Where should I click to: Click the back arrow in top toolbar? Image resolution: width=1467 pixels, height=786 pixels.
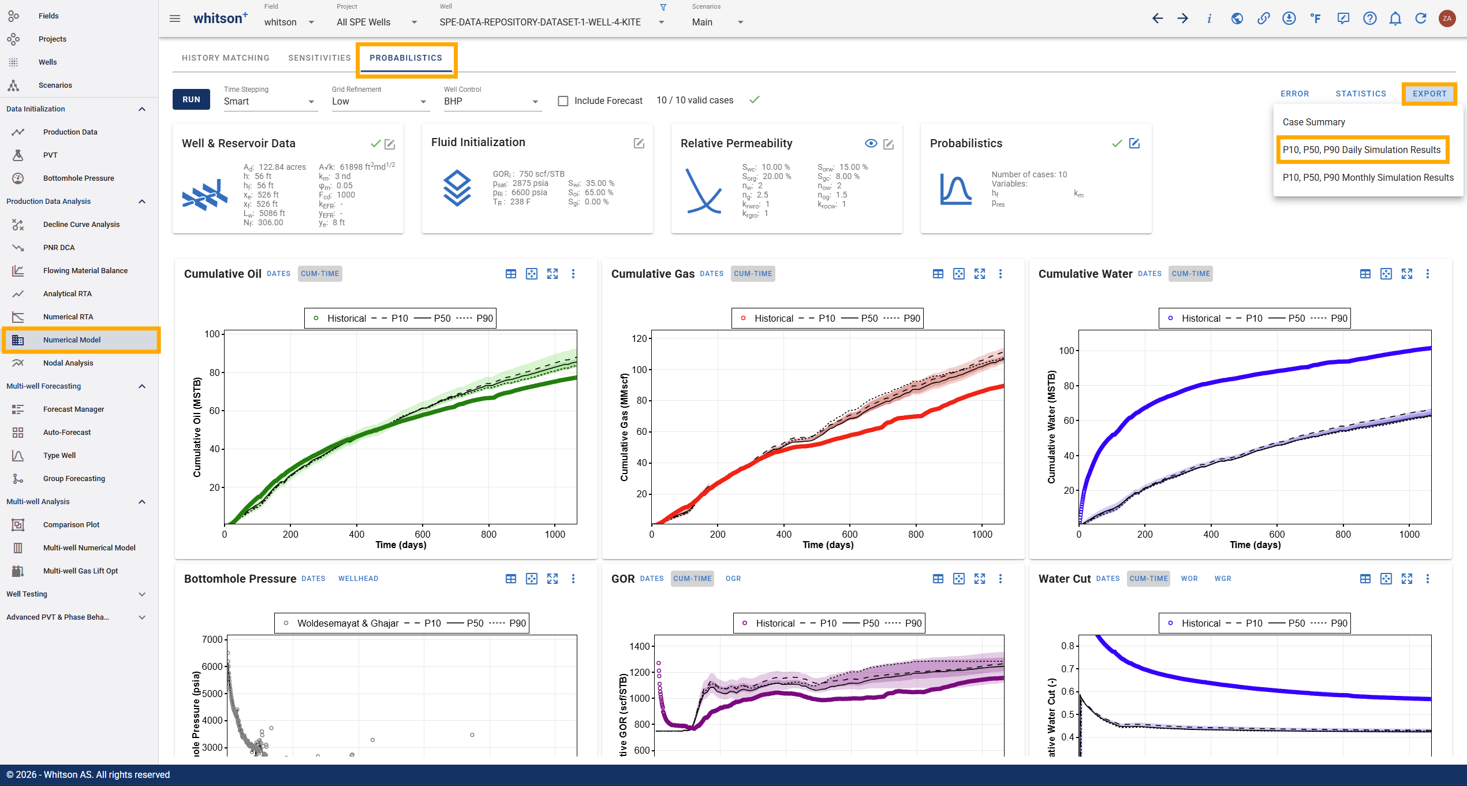click(1158, 18)
